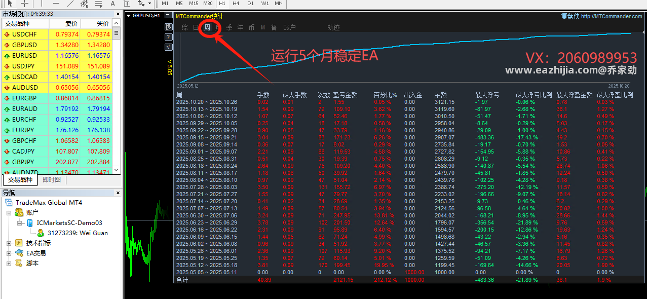Select EURGBP row in Market Watch
Screen dimensions: 647x299
(x=56, y=98)
